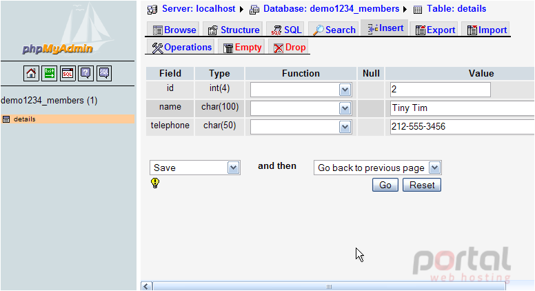Click the Export tab icon
The height and width of the screenshot is (291, 535).
(x=421, y=30)
